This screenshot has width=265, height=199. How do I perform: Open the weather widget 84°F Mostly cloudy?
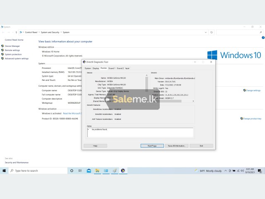tap(208, 171)
